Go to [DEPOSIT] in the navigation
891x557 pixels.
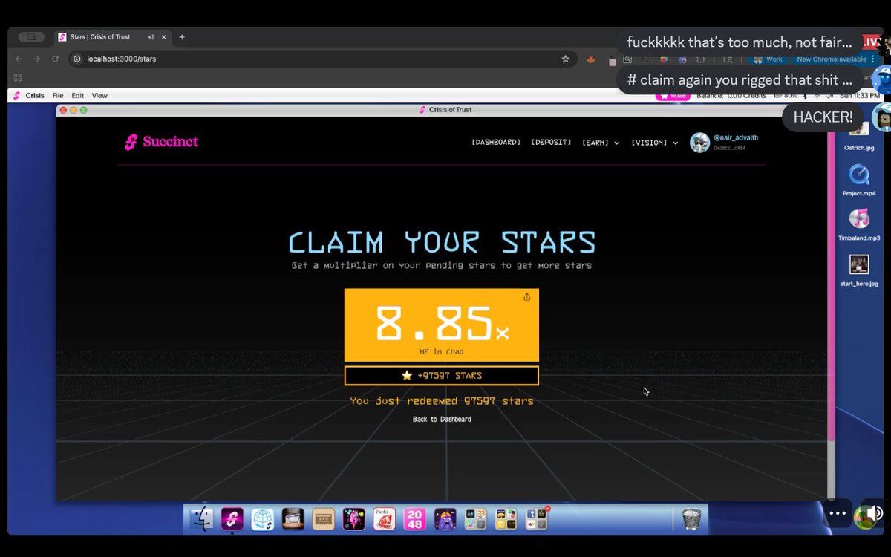[552, 143]
